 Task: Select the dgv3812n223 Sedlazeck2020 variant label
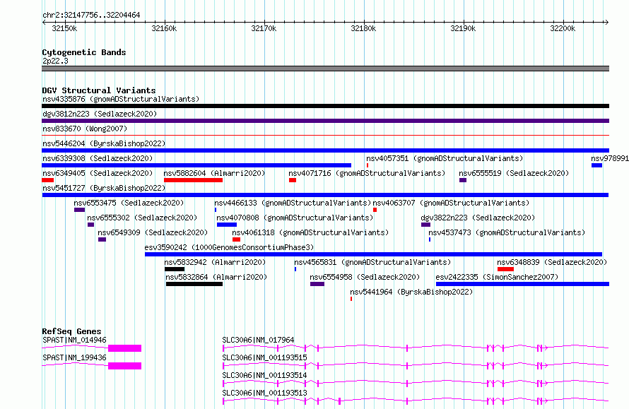pos(100,114)
